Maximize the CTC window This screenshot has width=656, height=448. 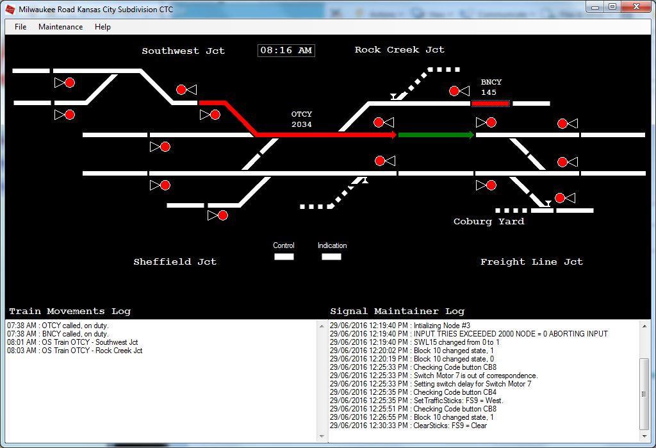click(612, 7)
